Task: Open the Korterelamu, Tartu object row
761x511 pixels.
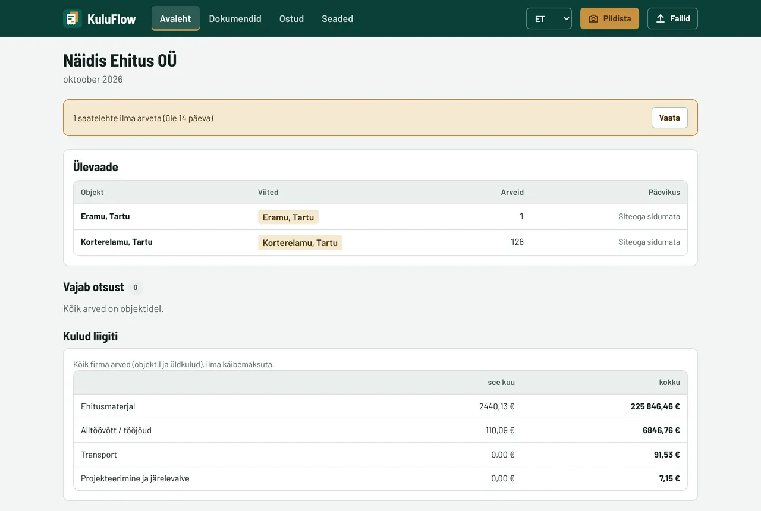Action: (380, 242)
